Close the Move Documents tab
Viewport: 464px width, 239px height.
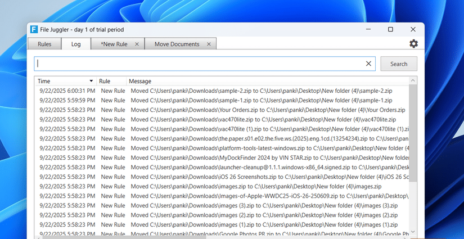click(x=209, y=44)
